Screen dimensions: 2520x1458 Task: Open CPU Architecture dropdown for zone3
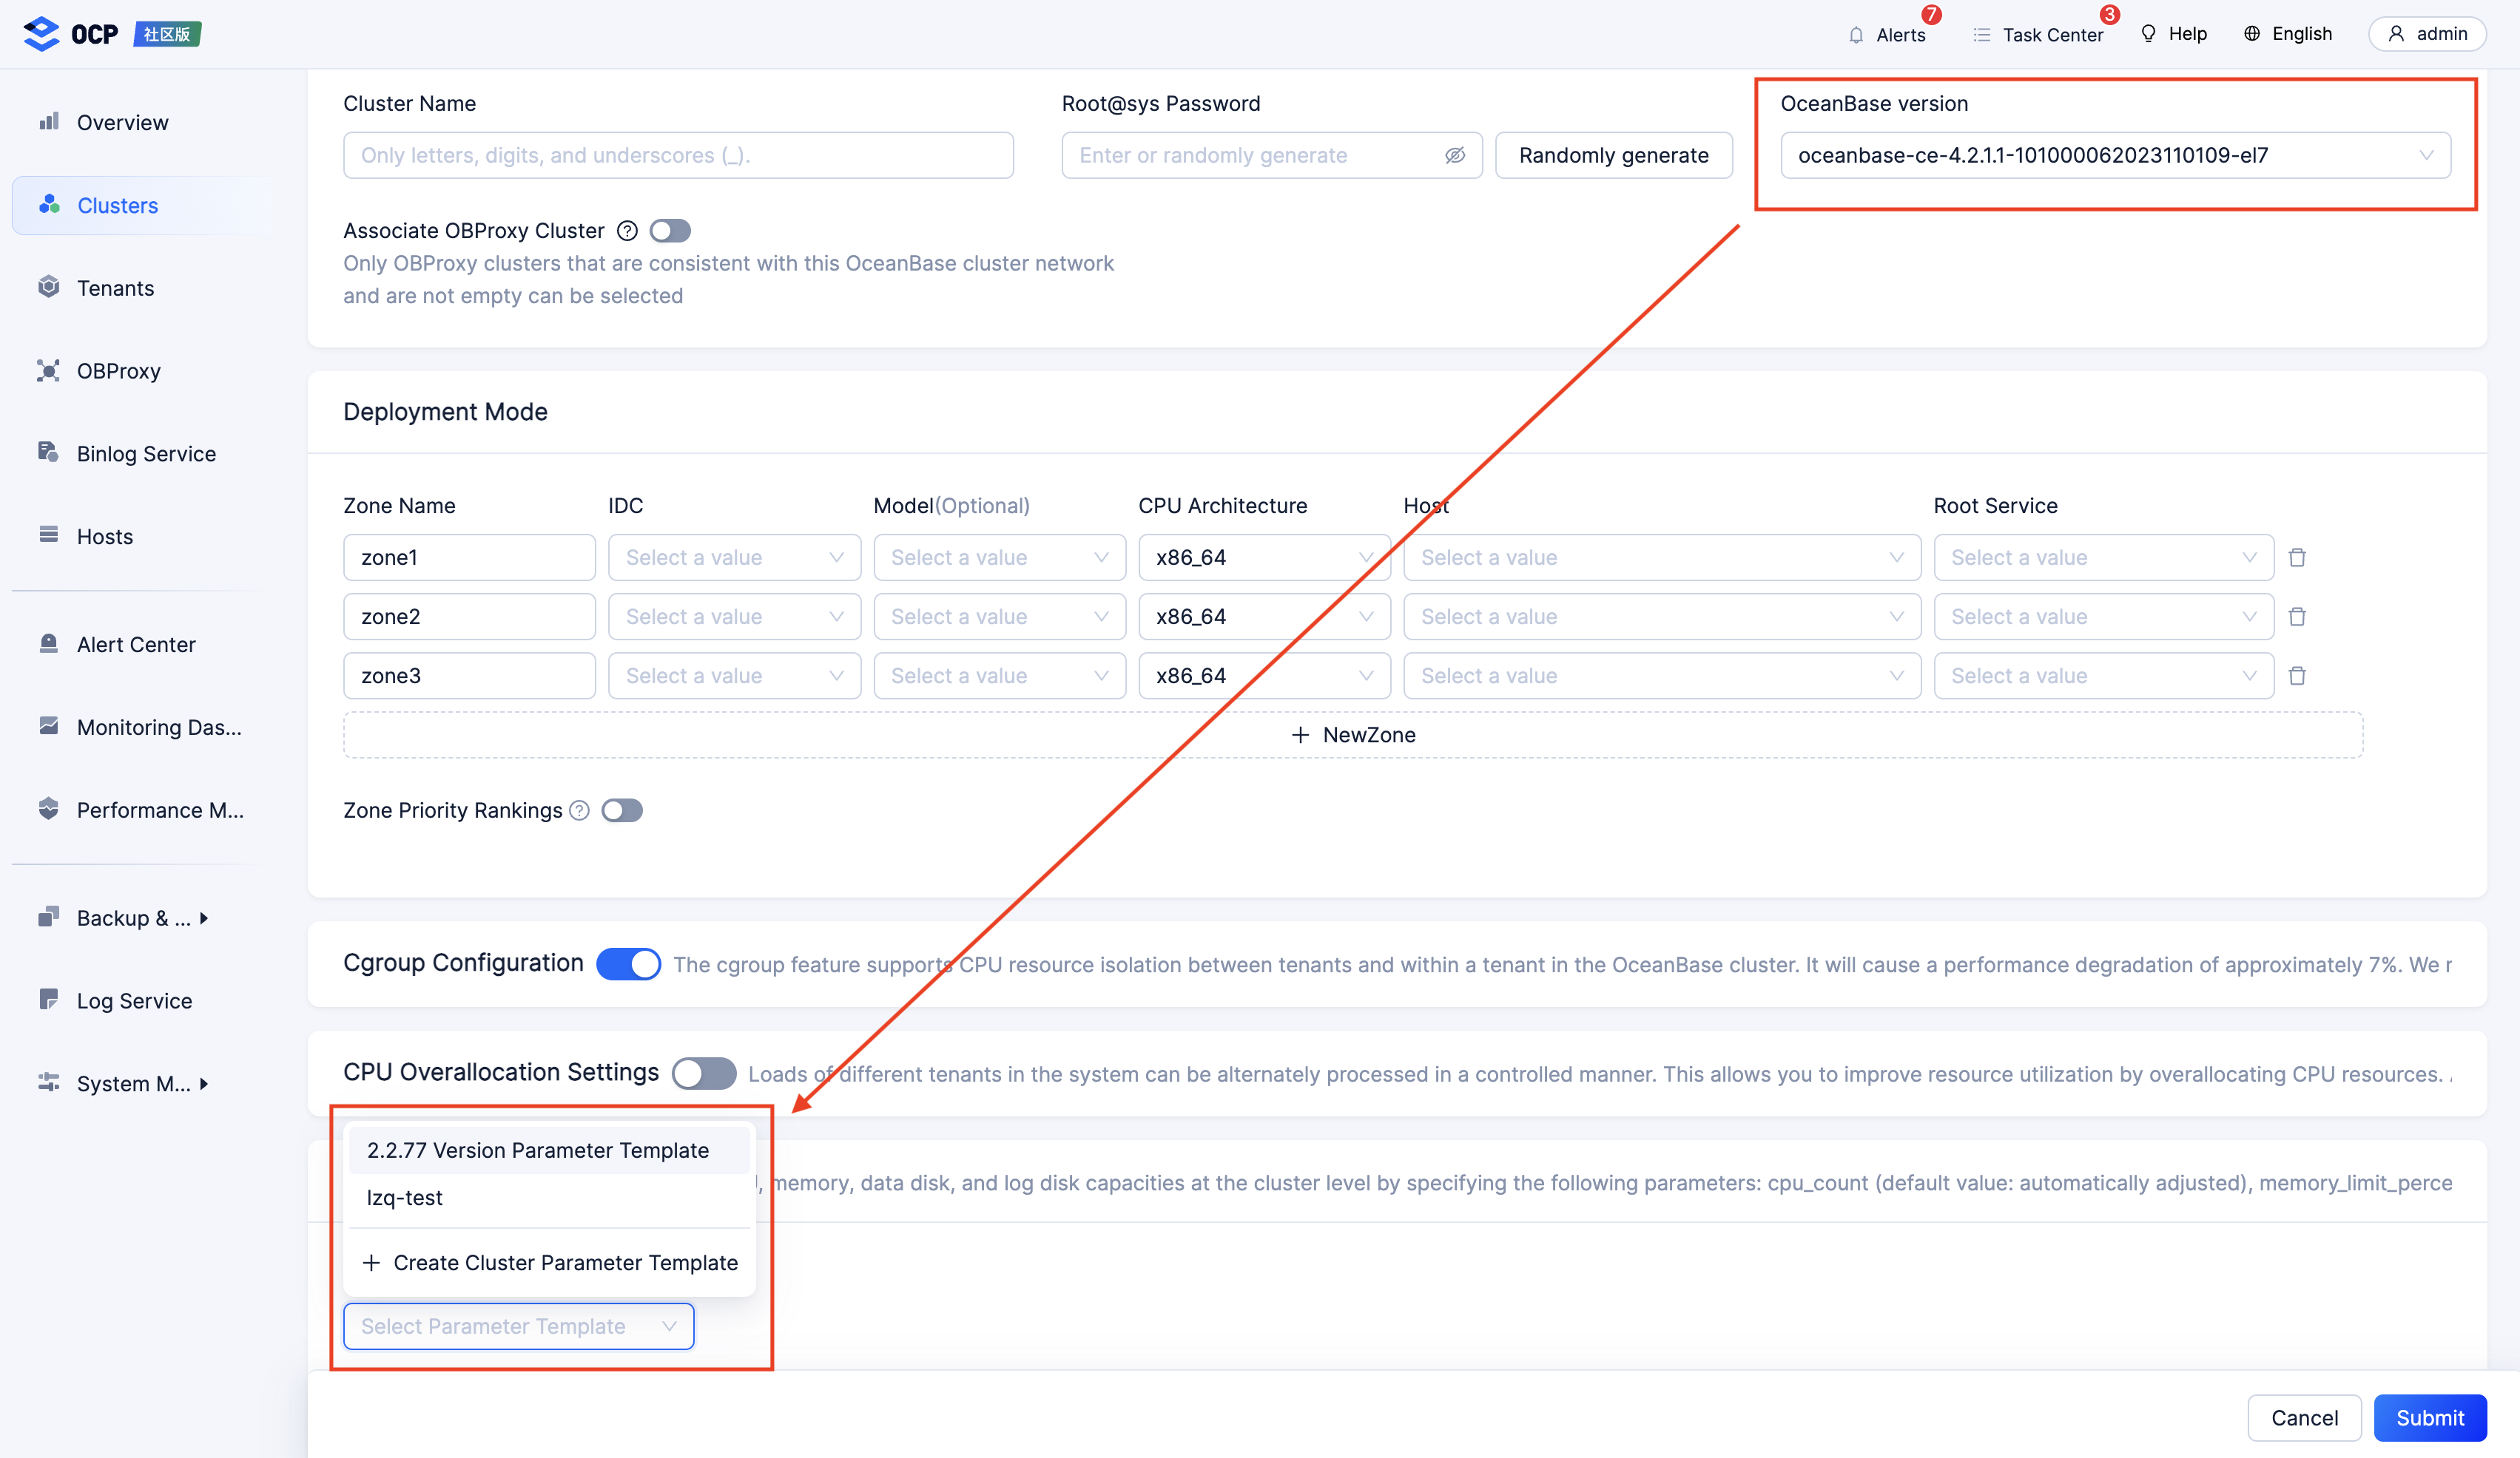(1264, 676)
